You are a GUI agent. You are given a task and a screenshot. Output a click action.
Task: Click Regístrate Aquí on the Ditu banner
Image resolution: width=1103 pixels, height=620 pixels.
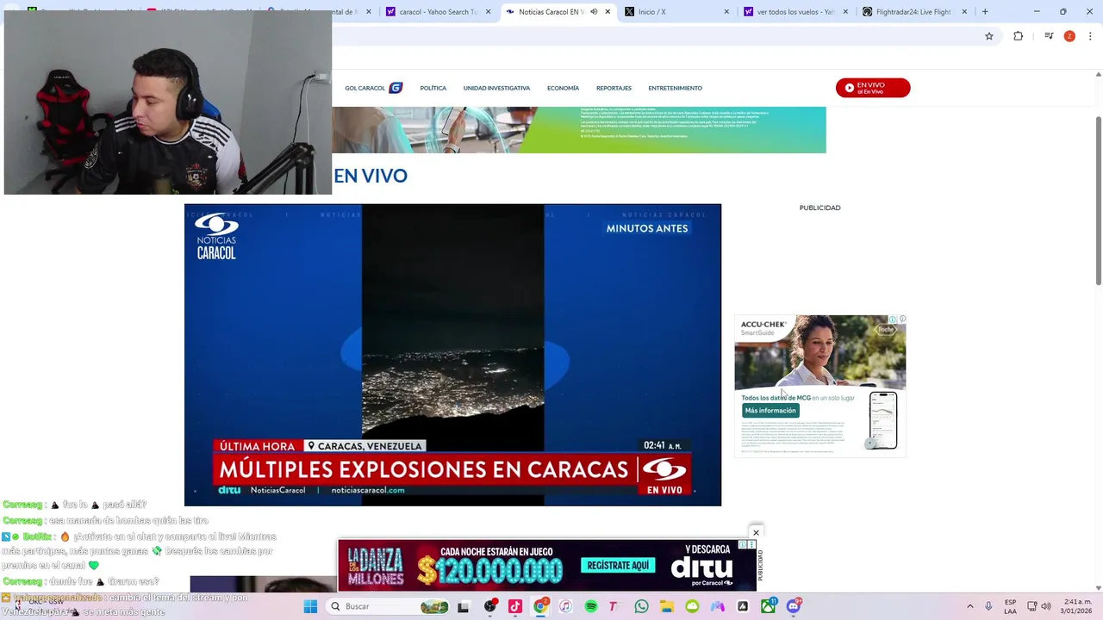tap(616, 566)
